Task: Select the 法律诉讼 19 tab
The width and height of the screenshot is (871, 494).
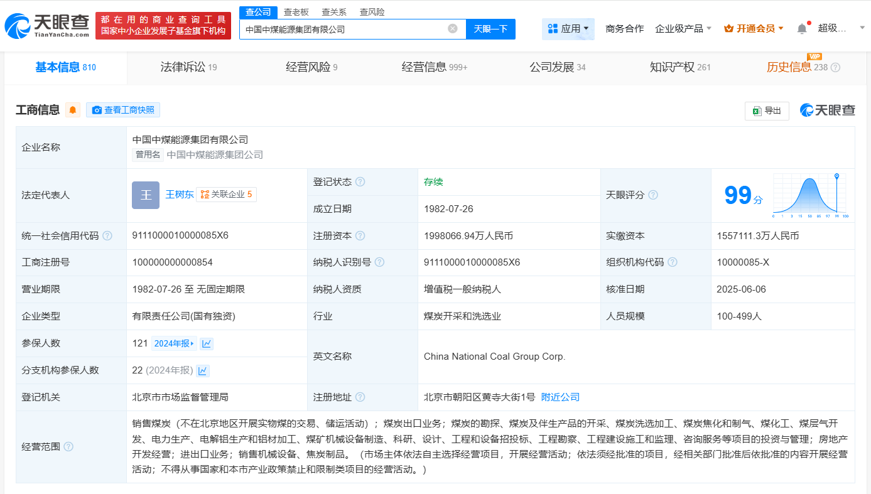Action: (x=188, y=68)
